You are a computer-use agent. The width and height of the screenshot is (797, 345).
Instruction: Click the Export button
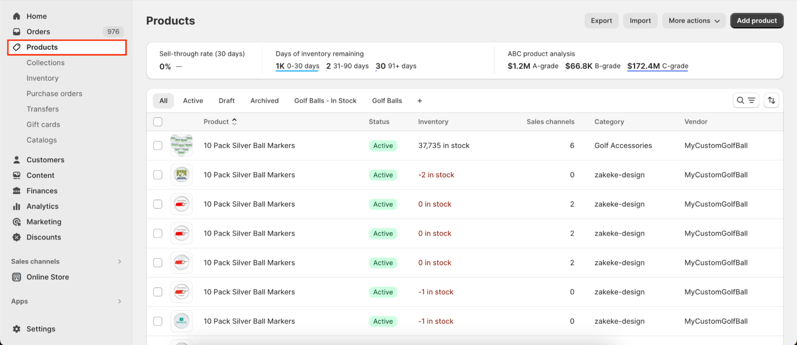pyautogui.click(x=601, y=21)
